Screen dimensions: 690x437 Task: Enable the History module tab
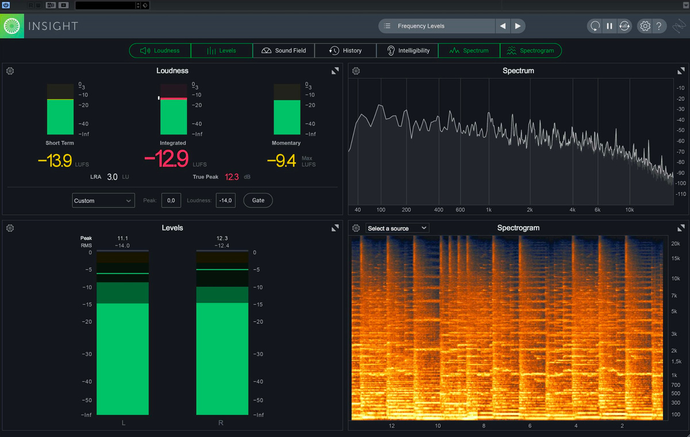[346, 51]
